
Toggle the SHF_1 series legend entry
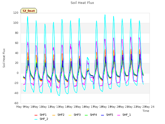tap(124, 115)
